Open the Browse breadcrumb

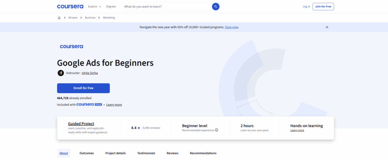(x=73, y=18)
